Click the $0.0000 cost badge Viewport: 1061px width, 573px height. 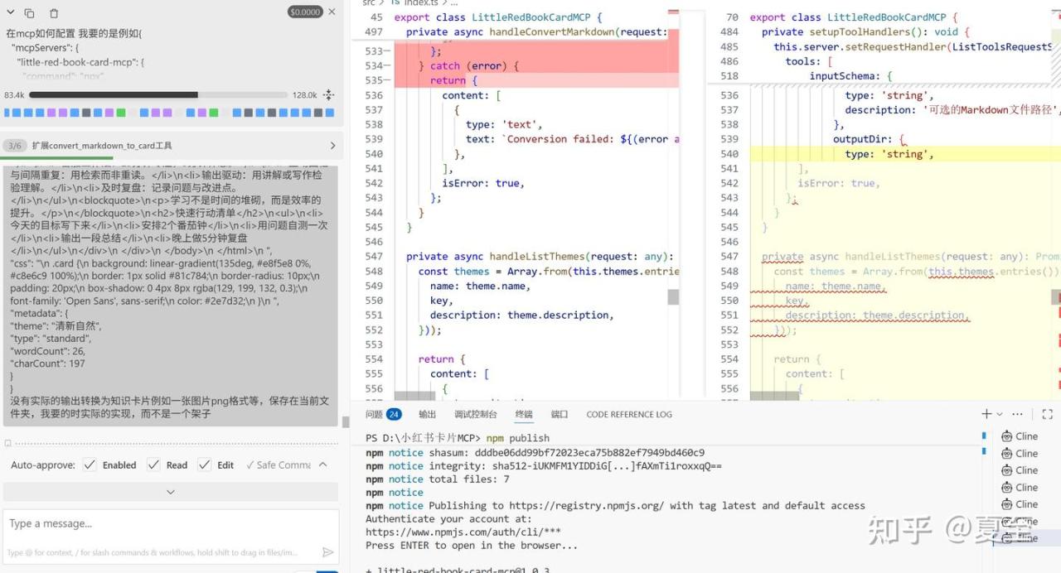[x=305, y=12]
